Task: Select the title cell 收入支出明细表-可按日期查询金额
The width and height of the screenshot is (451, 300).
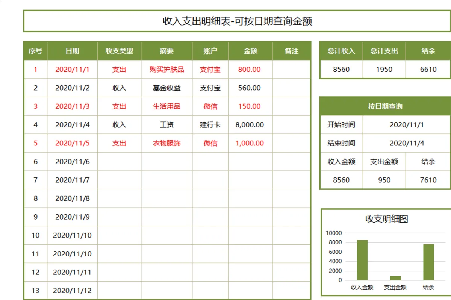Action: 237,21
